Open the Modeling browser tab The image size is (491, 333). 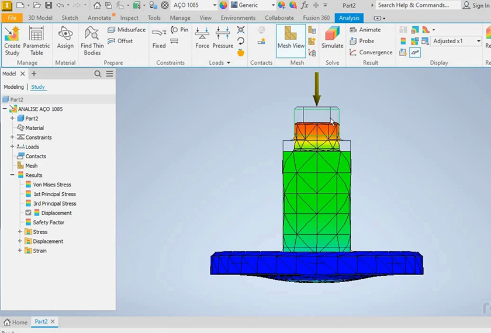pyautogui.click(x=14, y=87)
